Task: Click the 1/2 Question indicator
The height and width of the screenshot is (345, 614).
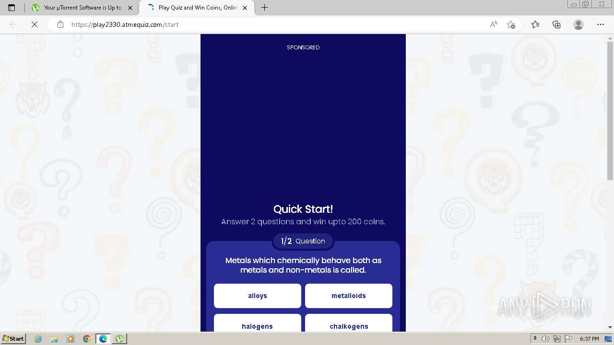Action: 303,241
